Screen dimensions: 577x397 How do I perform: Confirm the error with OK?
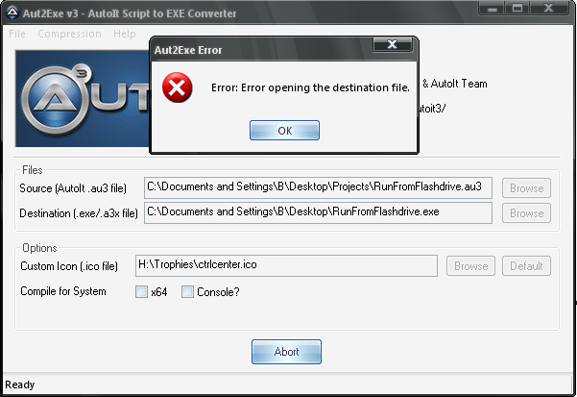point(284,131)
